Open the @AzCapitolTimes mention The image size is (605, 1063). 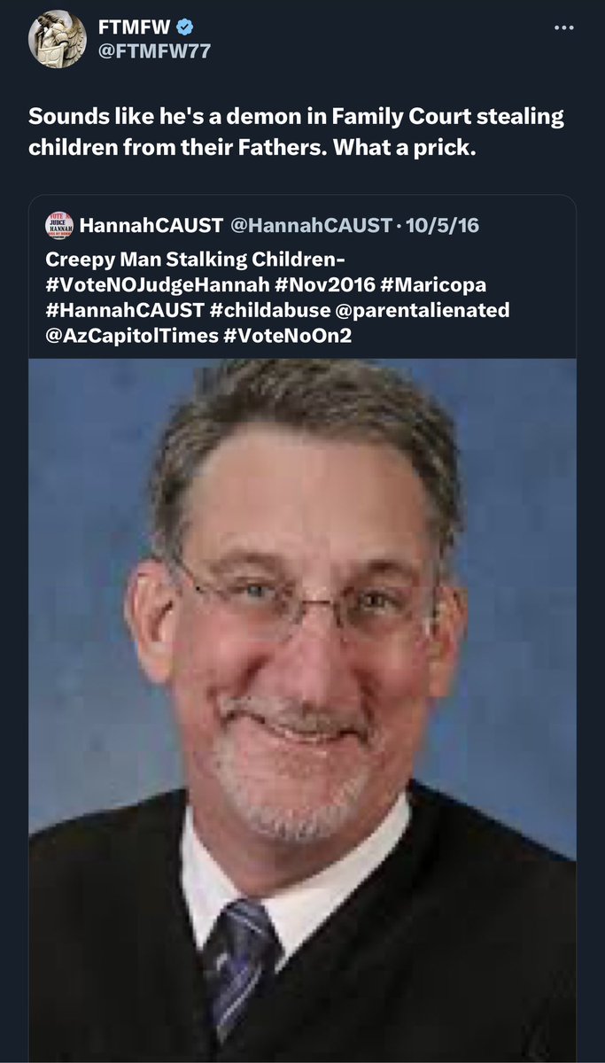point(125,335)
